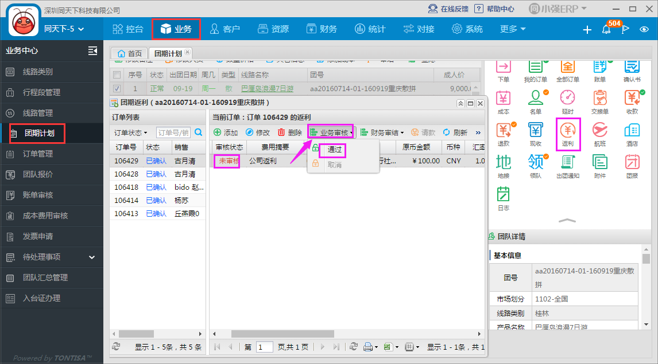658x364 pixels.
Task: Open the 成本 cost icon
Action: coord(503,102)
